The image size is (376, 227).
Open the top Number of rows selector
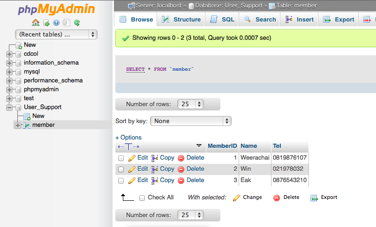tap(191, 104)
